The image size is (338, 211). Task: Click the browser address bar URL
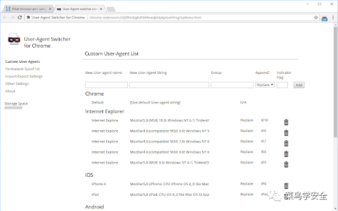coord(145,17)
